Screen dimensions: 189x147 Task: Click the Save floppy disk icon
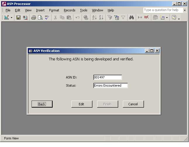18,17
